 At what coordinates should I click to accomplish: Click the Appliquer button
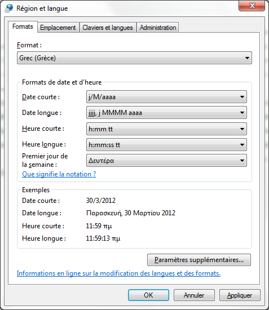240,295
